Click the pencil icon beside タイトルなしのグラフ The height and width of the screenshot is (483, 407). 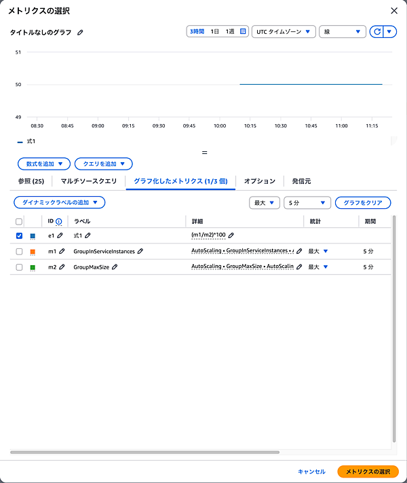81,32
